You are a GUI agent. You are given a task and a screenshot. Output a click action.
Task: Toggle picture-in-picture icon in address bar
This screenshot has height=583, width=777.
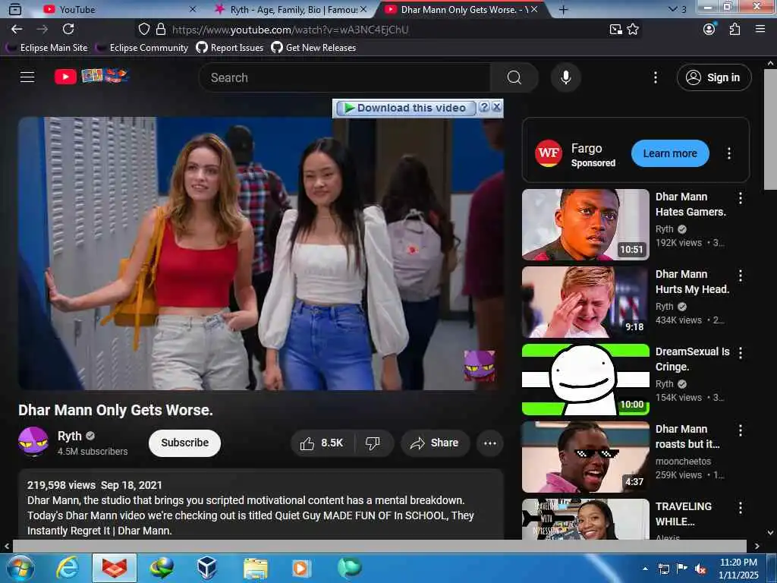615,30
